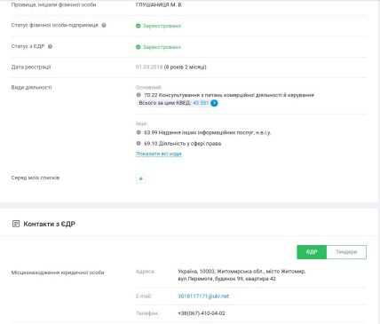Select name ГЛУШАНИЦЯ М. В.
Screen dimensions: 380x324
[x=159, y=4]
